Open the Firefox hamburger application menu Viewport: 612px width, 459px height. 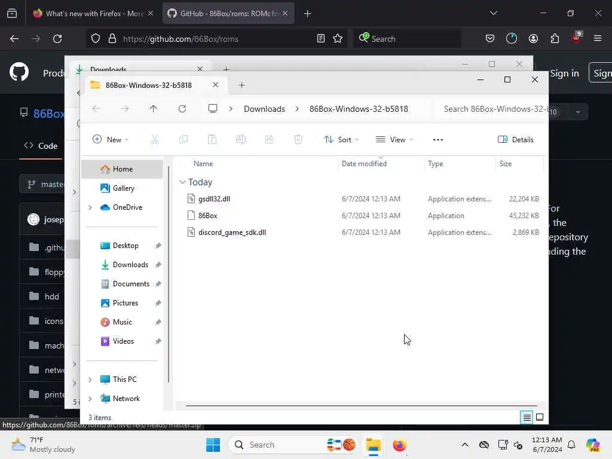pos(598,38)
